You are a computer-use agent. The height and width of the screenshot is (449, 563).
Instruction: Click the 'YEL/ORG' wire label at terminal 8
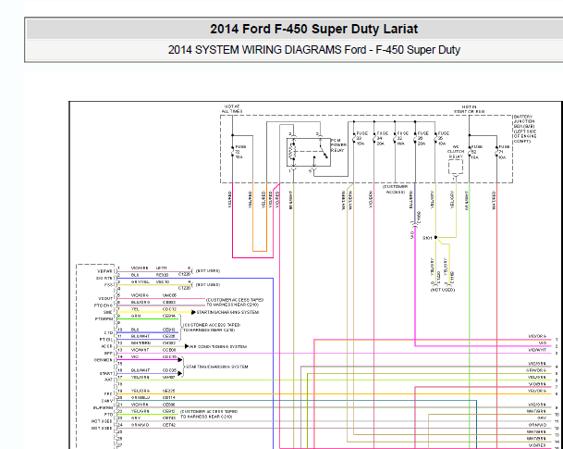[537, 391]
